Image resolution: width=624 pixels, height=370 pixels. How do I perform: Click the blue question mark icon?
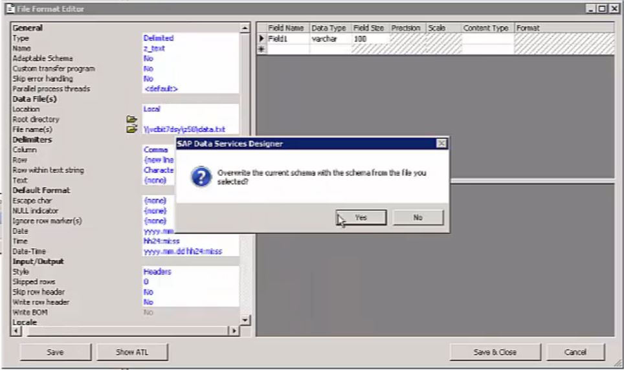pos(201,177)
